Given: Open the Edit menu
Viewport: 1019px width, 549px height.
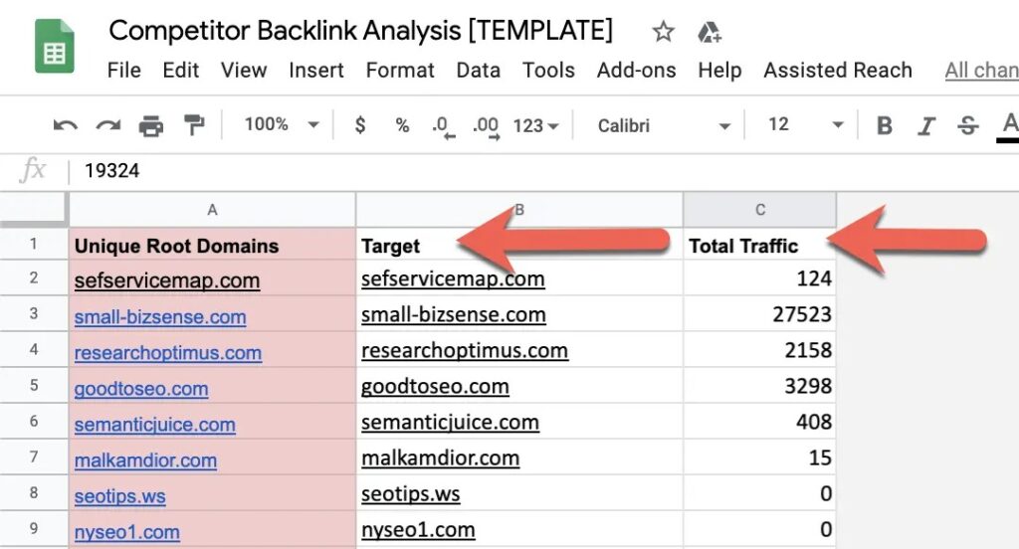Looking at the screenshot, I should 181,71.
